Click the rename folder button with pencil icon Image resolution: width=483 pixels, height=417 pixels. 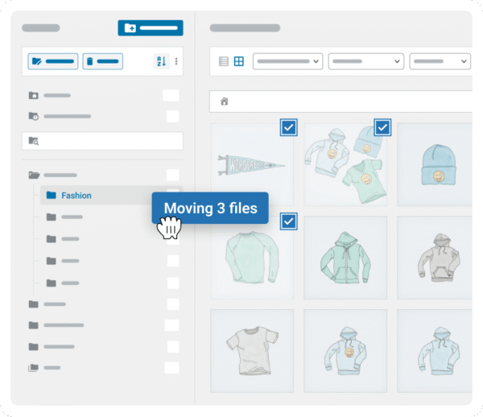tap(53, 61)
